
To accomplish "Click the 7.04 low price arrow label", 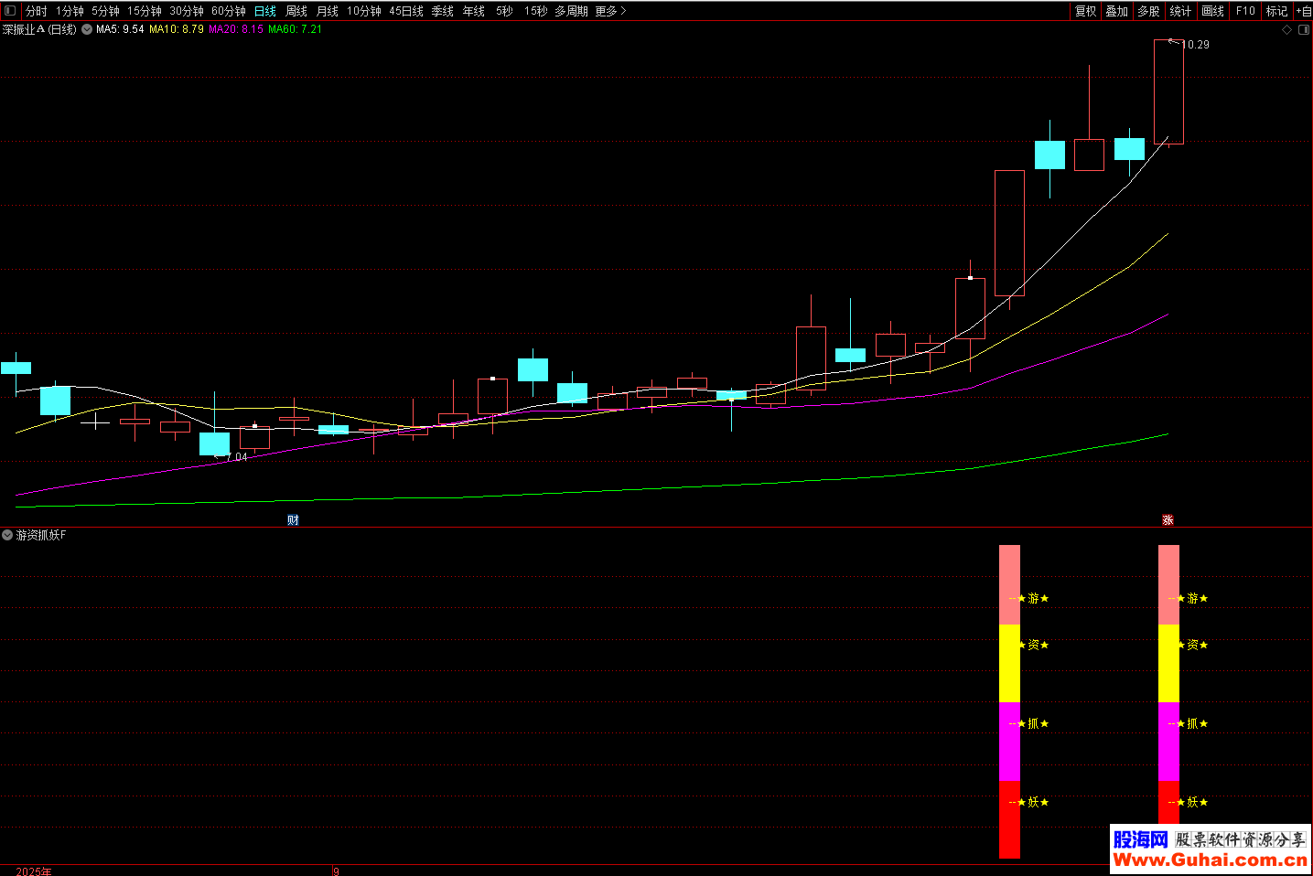I will 235,457.
